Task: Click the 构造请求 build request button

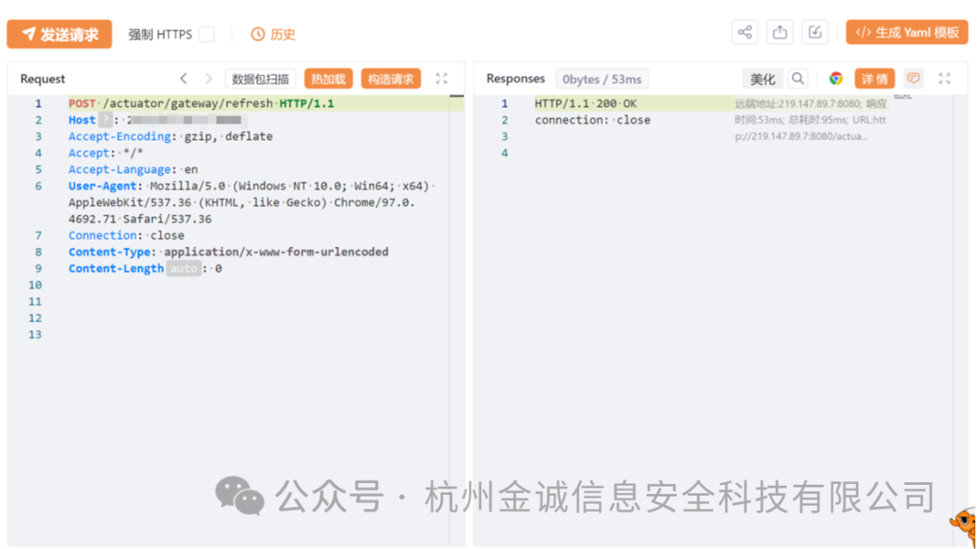Action: (x=391, y=80)
